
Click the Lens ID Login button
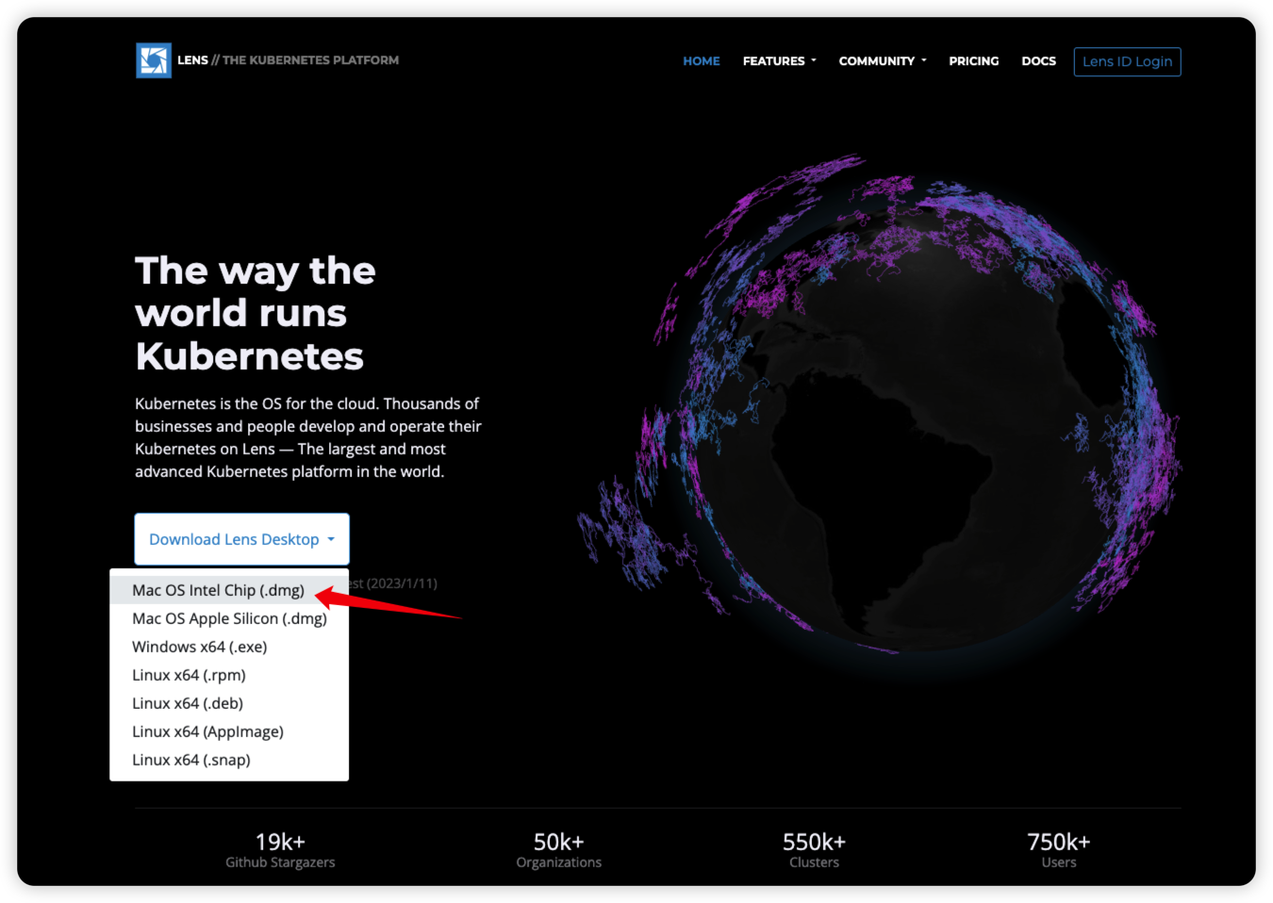1127,61
